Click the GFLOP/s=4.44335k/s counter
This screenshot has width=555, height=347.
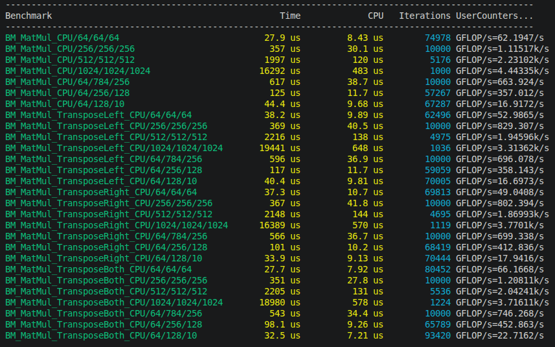point(503,71)
